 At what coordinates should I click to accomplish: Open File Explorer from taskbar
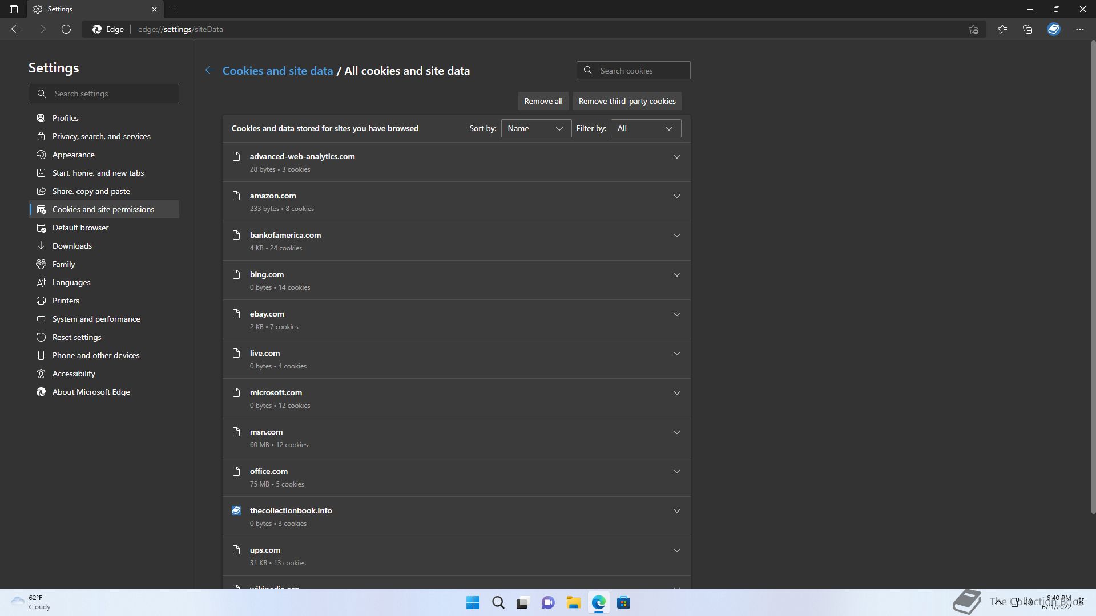573,603
